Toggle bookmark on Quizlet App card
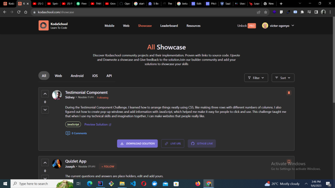This screenshot has height=188, width=335. tap(289, 162)
